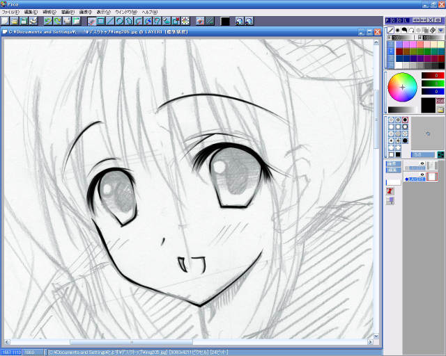Toggle visibility eye of LAYER1
Image resolution: width=446 pixels, height=356 pixels.
pyautogui.click(x=422, y=175)
